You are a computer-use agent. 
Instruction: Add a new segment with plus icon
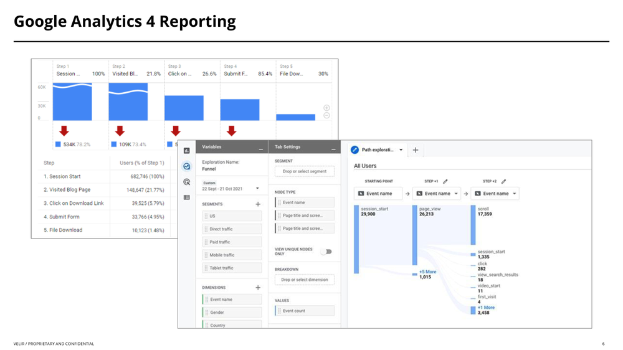258,204
